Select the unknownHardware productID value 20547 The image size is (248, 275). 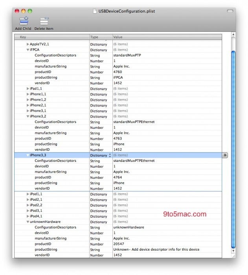click(x=119, y=244)
